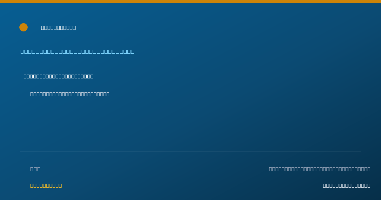The image size is (381, 200).
Task: Click the orange accent bar at top edge
Action: (190, 2)
